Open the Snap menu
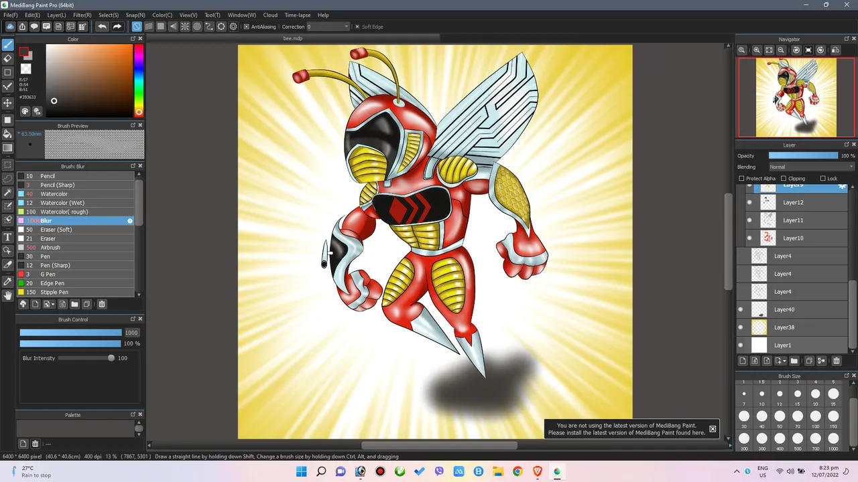Image resolution: width=858 pixels, height=482 pixels. pos(135,15)
